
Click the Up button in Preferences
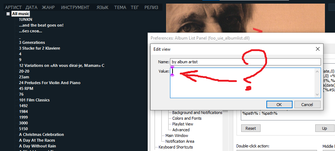(x=325, y=128)
